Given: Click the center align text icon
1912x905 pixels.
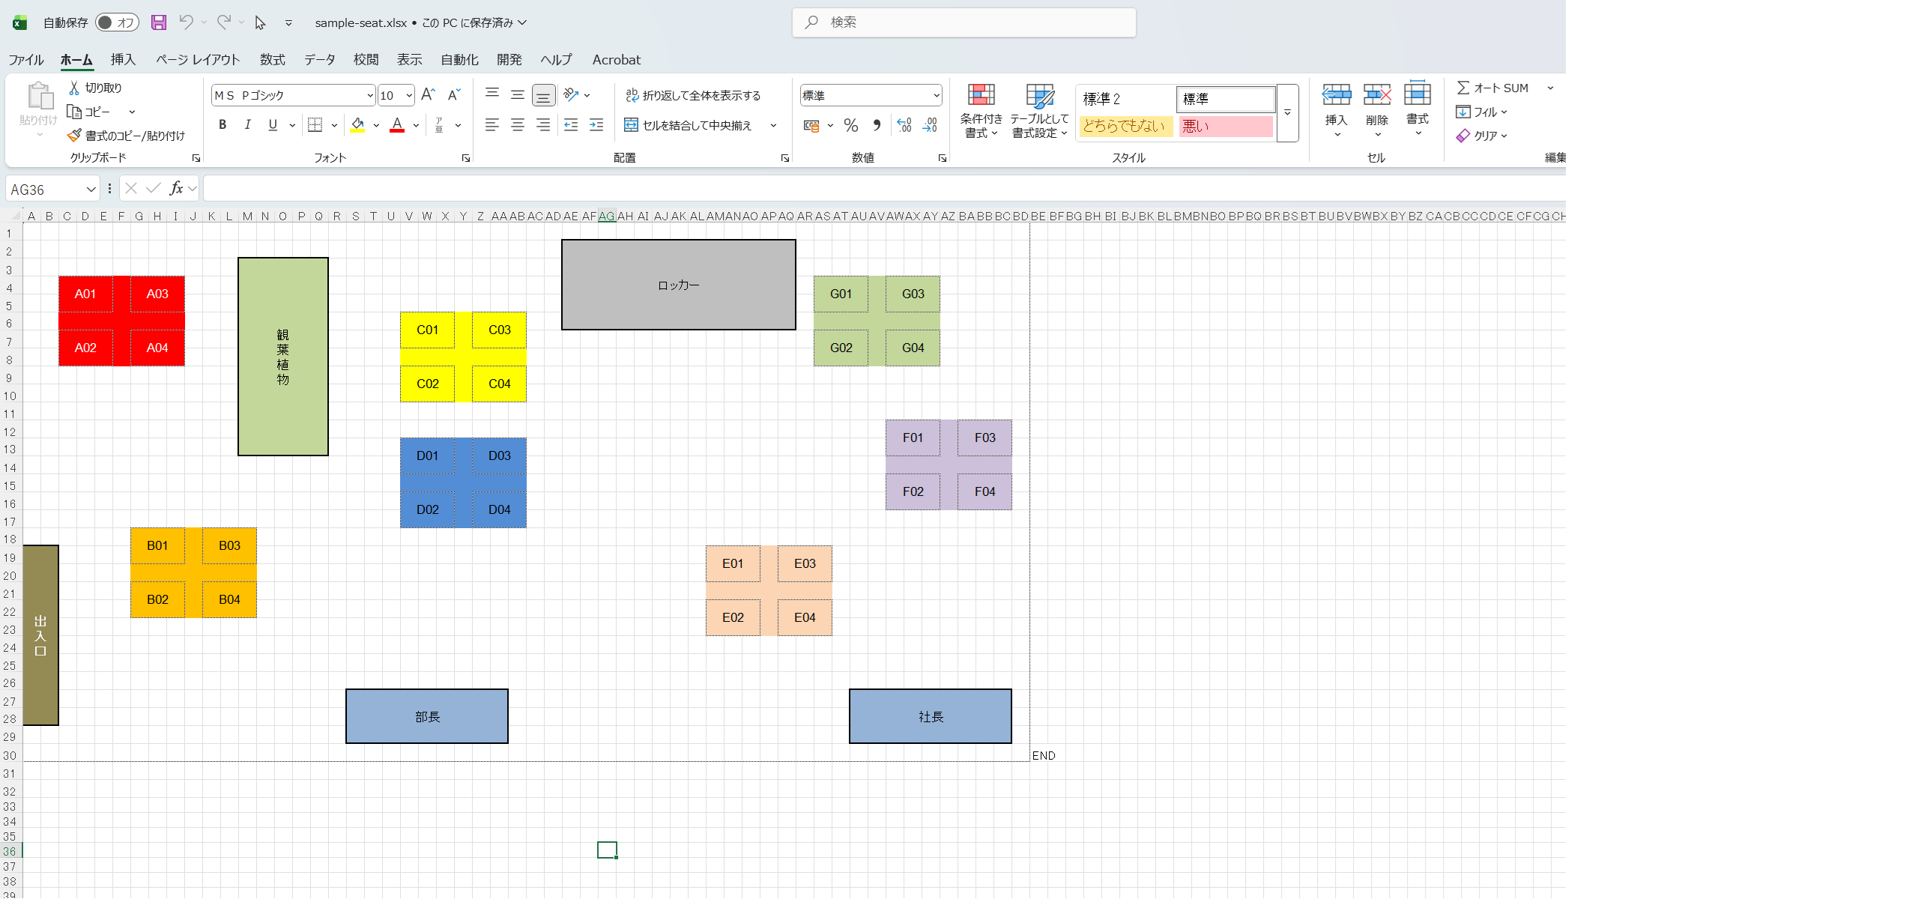Looking at the screenshot, I should (518, 125).
